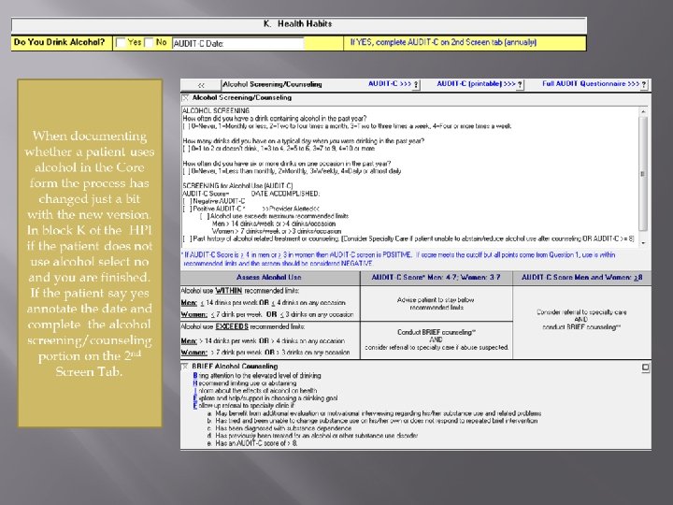Click 'If YES, complete AUDIT-C on 2nd Screen tab' note

click(x=443, y=42)
